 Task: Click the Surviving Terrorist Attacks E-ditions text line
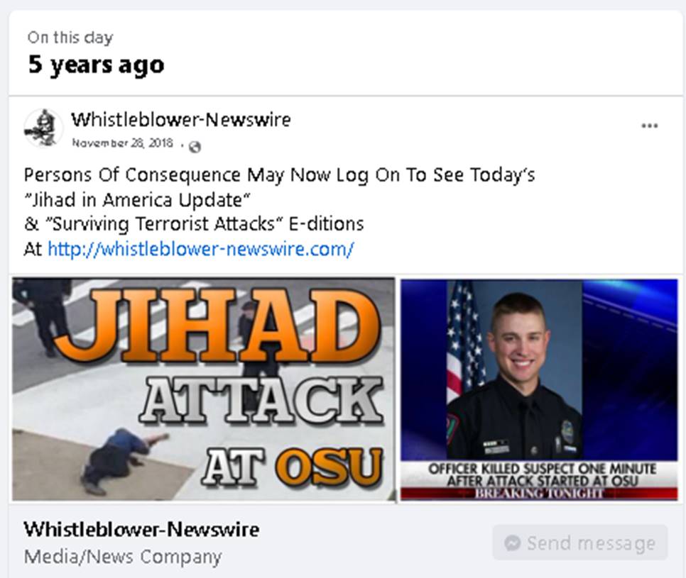pyautogui.click(x=194, y=223)
